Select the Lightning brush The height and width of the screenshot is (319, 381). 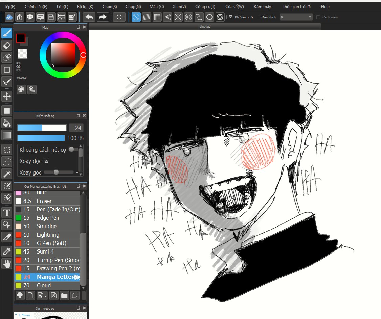pyautogui.click(x=47, y=235)
